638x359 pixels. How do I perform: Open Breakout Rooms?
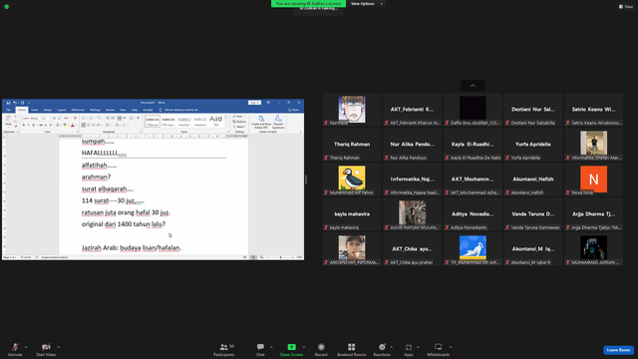coord(351,349)
